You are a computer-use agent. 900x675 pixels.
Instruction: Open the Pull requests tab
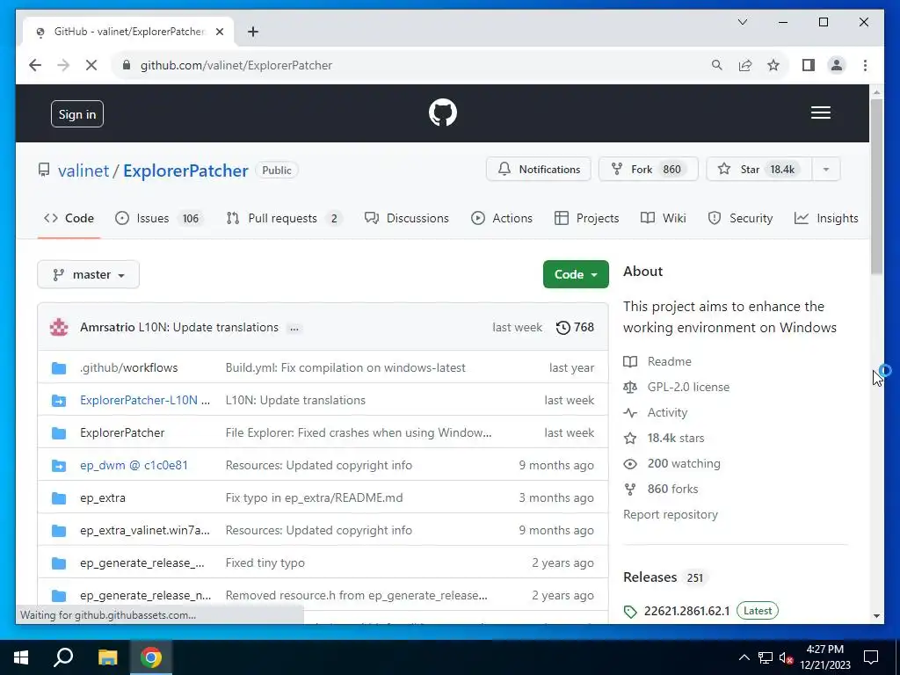[x=284, y=218]
